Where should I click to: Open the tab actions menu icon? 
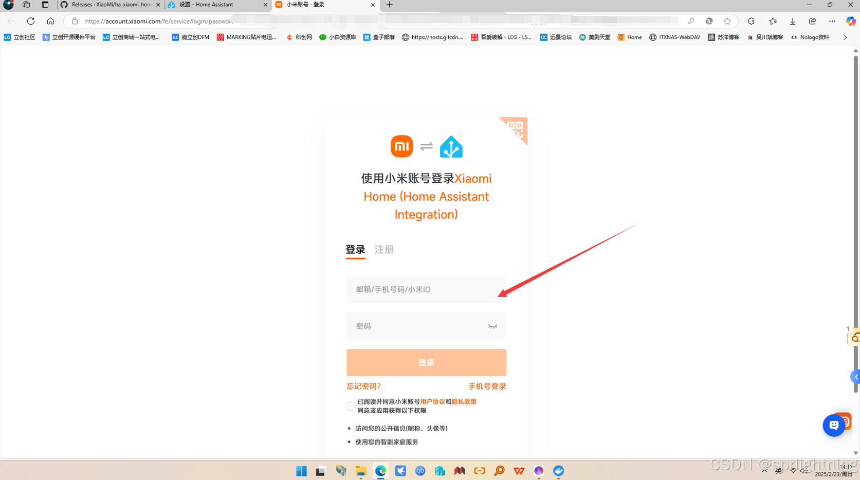(x=45, y=5)
